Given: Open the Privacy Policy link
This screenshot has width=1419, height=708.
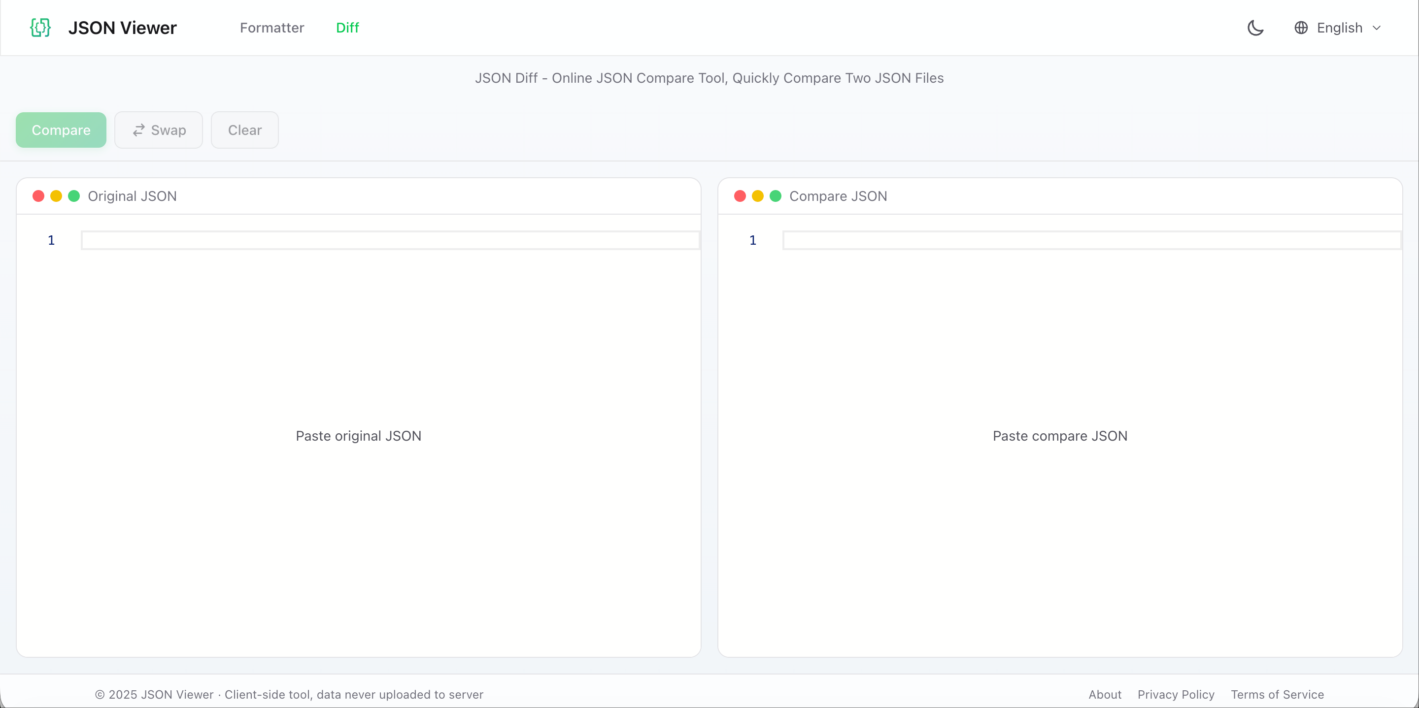Looking at the screenshot, I should pyautogui.click(x=1176, y=694).
